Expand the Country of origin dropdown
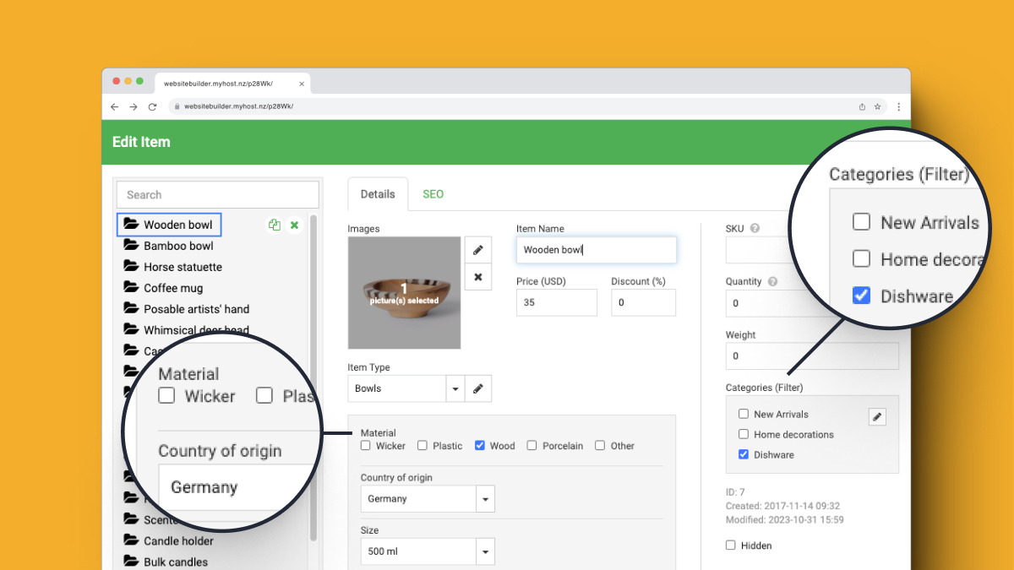This screenshot has height=570, width=1014. 485,499
